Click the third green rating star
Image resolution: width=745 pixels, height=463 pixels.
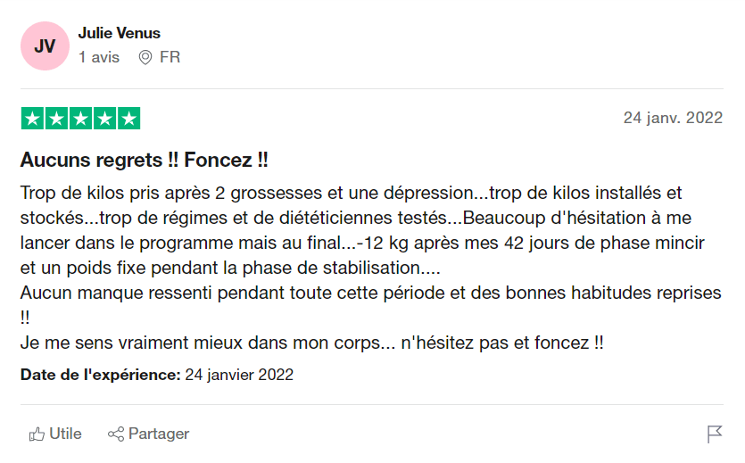[80, 119]
